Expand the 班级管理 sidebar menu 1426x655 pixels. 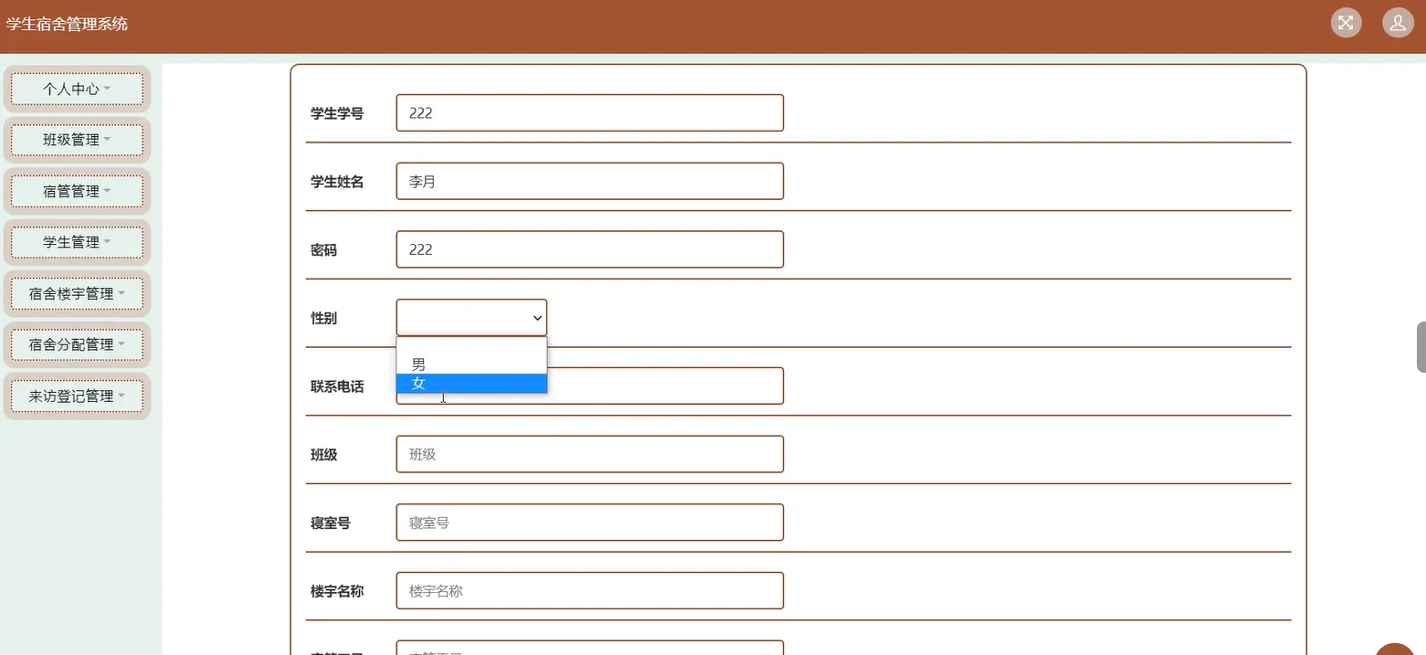tap(77, 140)
